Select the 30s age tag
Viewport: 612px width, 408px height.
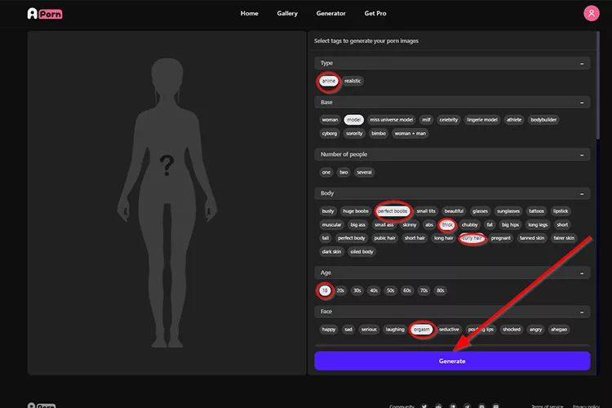tap(357, 290)
